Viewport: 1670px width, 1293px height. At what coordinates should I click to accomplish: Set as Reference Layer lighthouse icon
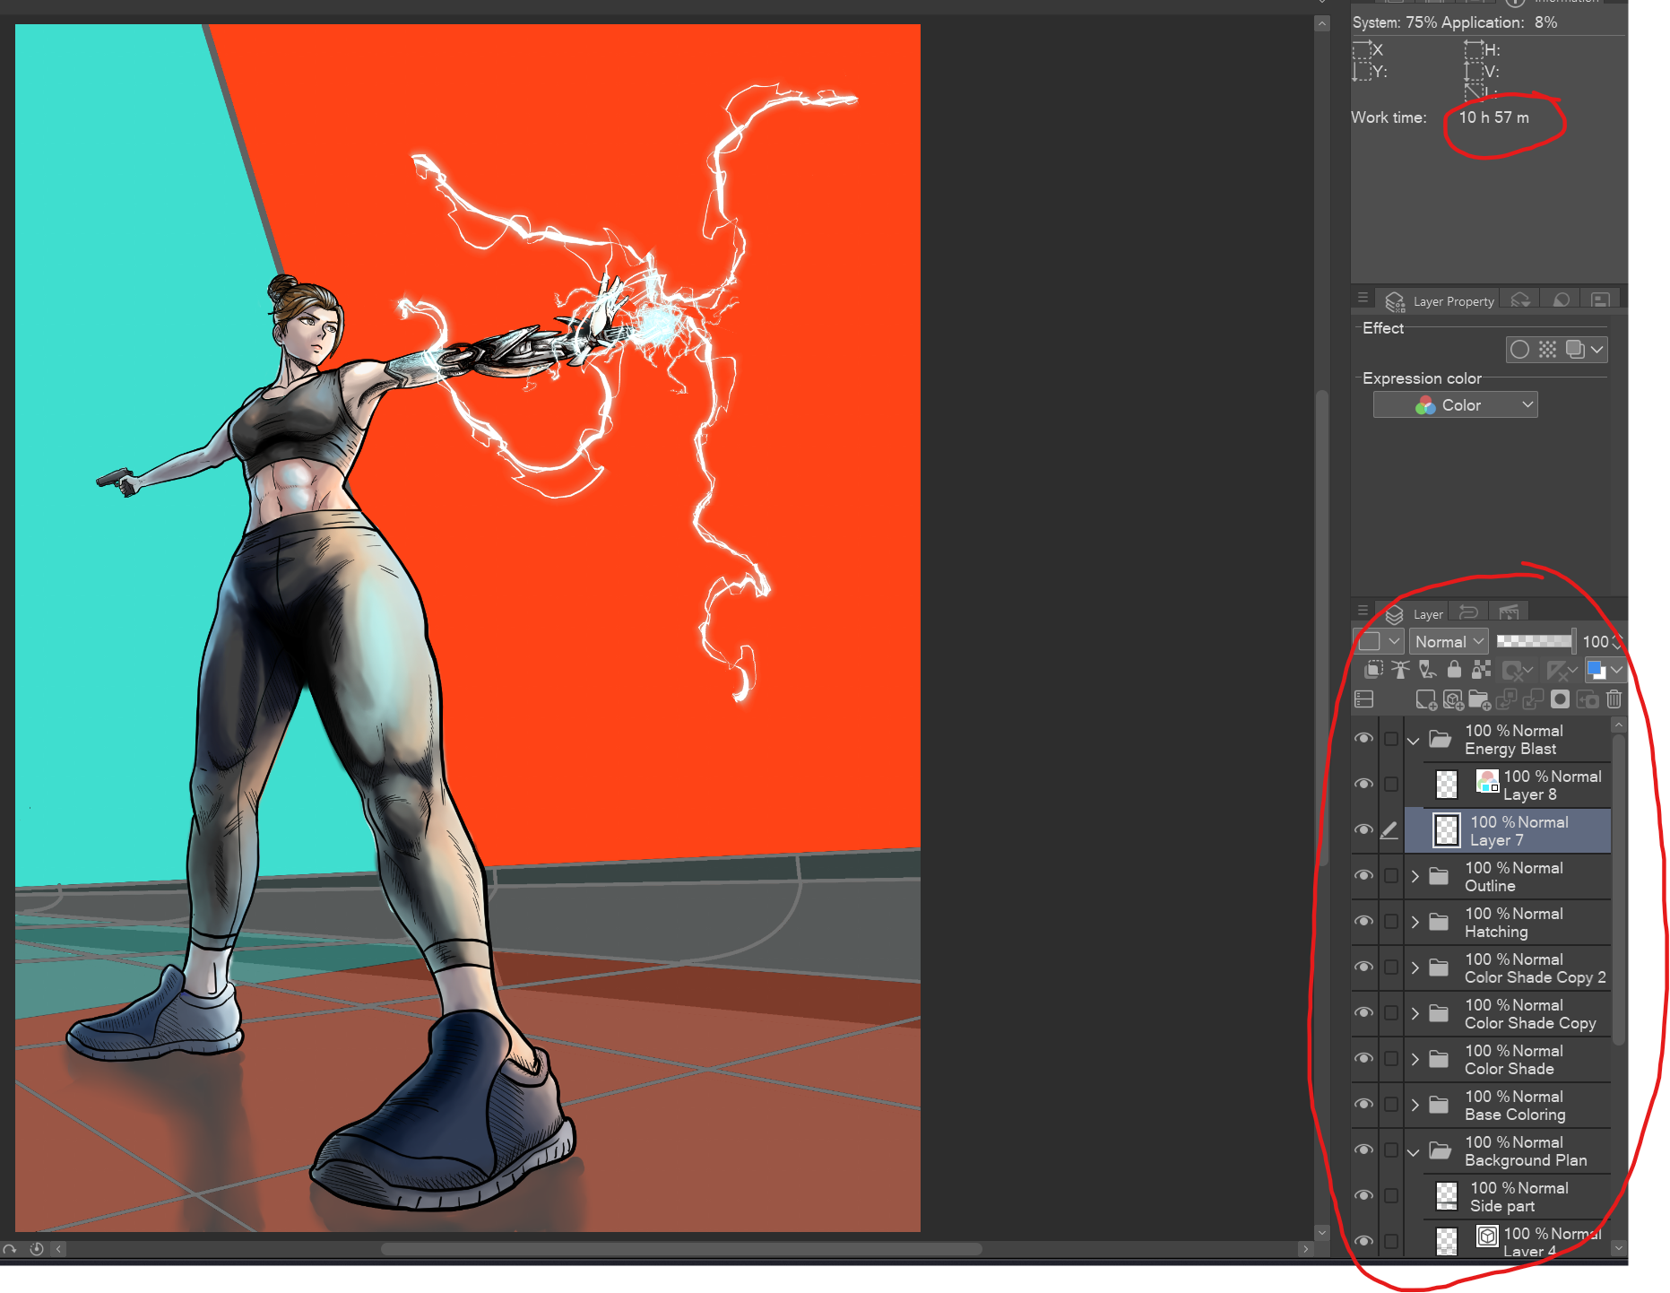click(1400, 669)
